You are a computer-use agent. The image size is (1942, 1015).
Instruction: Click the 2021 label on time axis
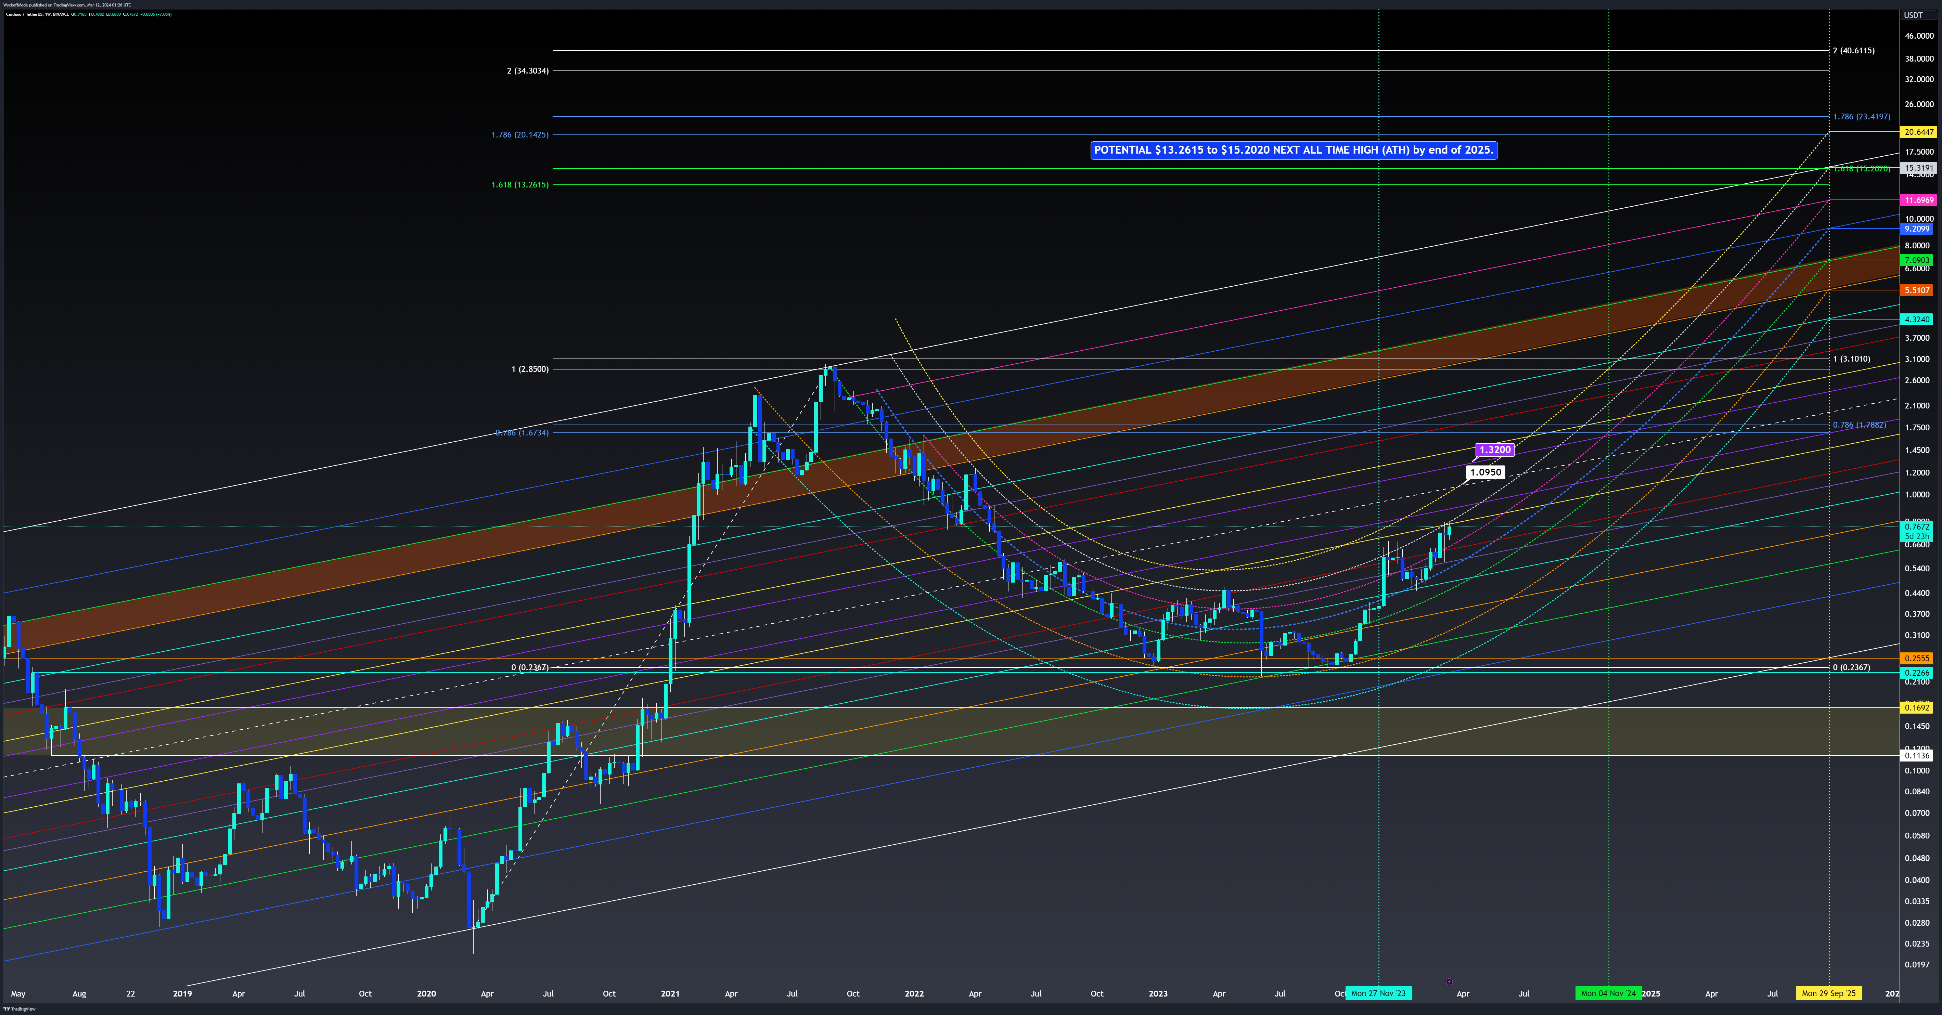670,993
